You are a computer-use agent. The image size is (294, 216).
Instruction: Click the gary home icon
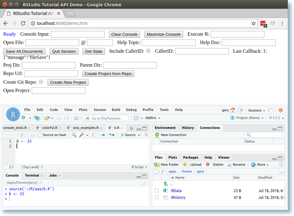[x=233, y=110]
